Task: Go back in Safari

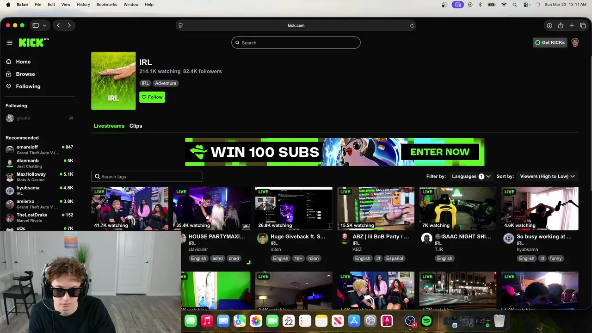Action: click(x=58, y=25)
